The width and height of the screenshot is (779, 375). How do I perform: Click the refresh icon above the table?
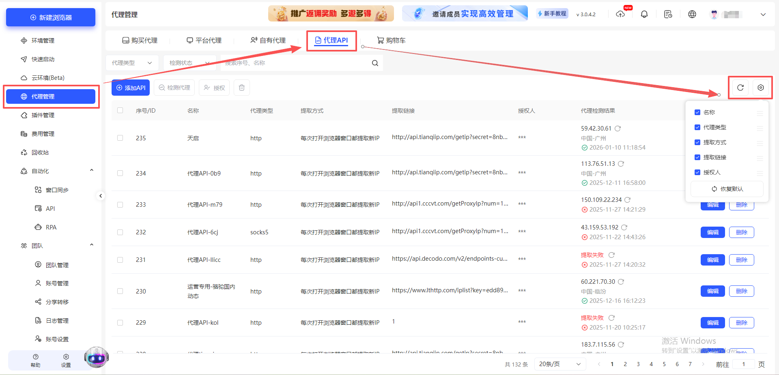pos(740,87)
